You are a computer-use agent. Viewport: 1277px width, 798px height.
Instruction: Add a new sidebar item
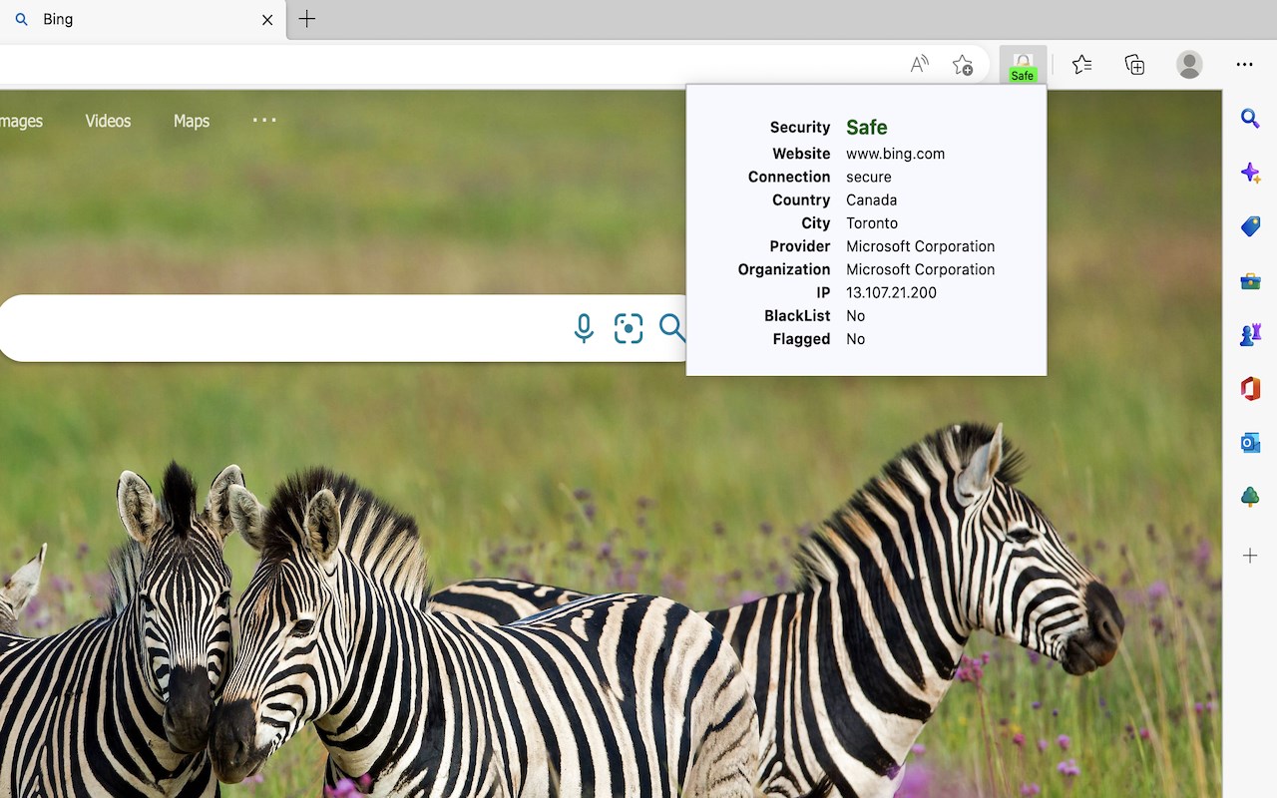[1250, 555]
